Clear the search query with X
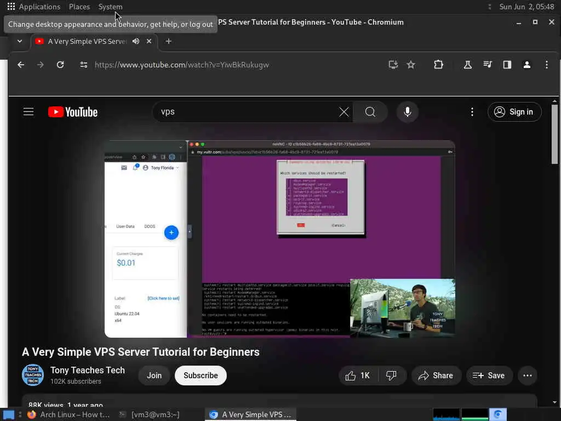This screenshot has width=561, height=421. point(344,112)
